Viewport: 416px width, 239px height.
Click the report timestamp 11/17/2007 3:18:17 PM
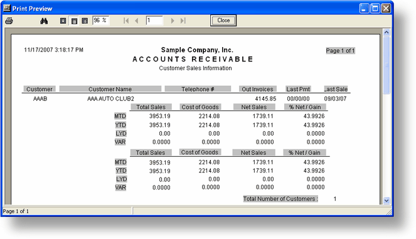coord(53,50)
